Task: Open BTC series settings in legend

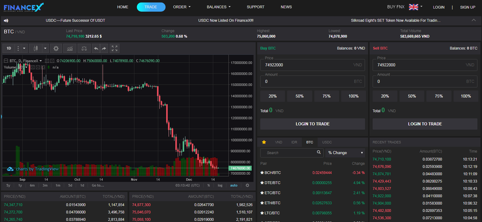Action: (52, 61)
